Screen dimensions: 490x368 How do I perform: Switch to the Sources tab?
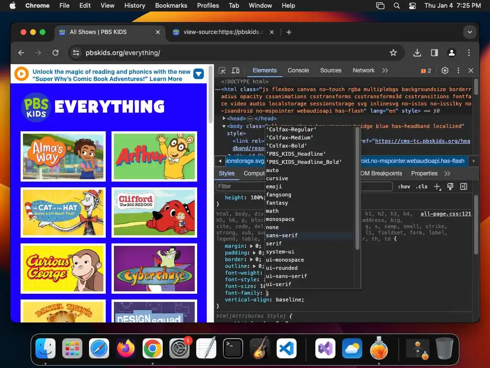pos(331,70)
